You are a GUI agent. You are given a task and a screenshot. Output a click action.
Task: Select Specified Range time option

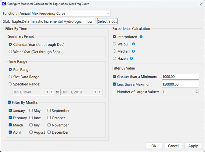point(10,84)
